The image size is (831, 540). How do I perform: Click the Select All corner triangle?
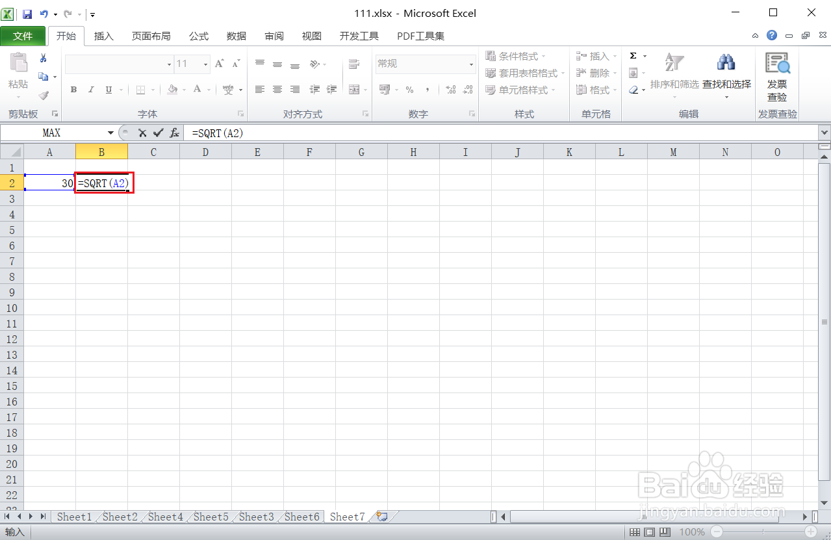click(12, 152)
